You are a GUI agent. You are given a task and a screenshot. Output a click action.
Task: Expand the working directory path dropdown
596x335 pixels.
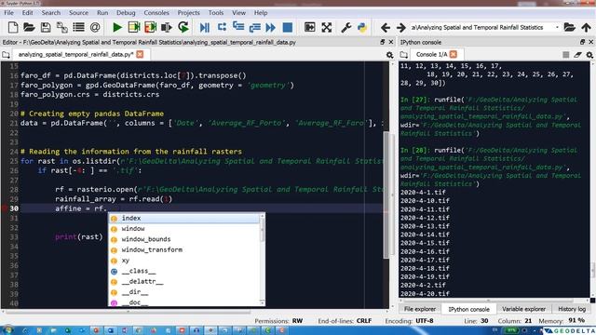(x=557, y=27)
